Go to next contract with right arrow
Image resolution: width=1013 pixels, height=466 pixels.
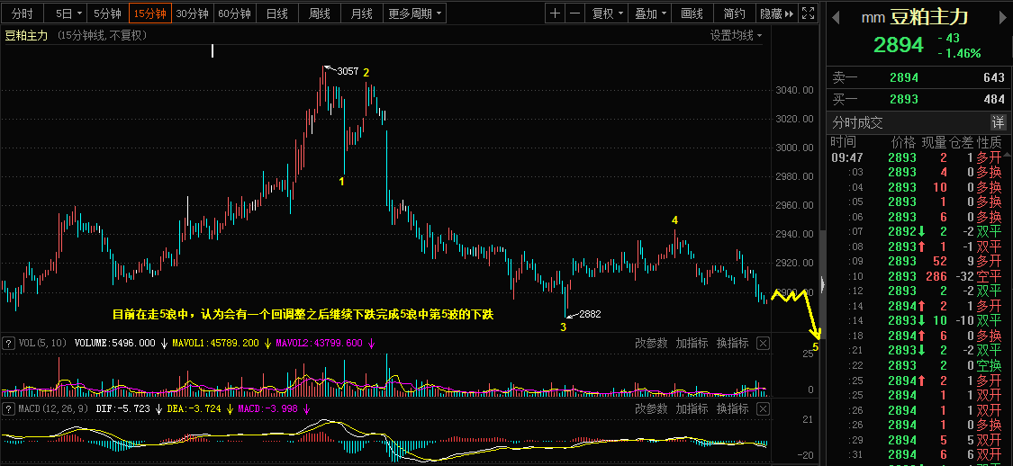[1004, 18]
